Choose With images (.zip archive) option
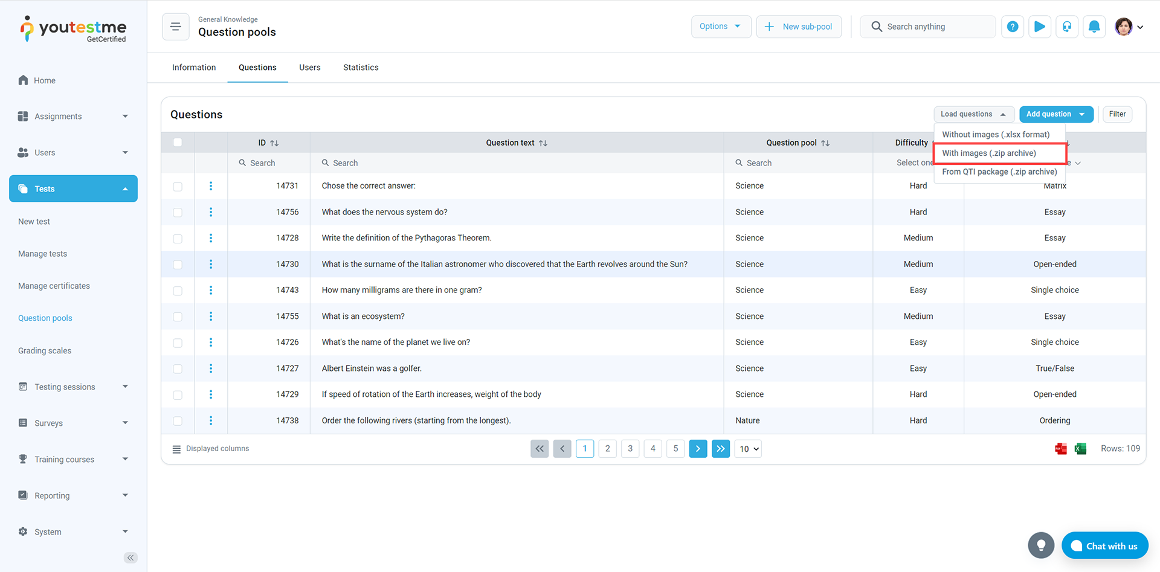The image size is (1160, 572). (999, 153)
